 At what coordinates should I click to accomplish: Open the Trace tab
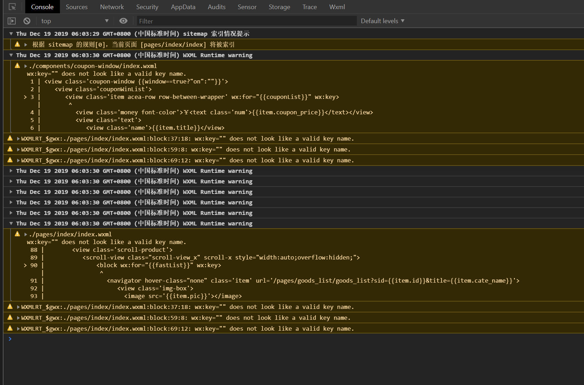[310, 7]
